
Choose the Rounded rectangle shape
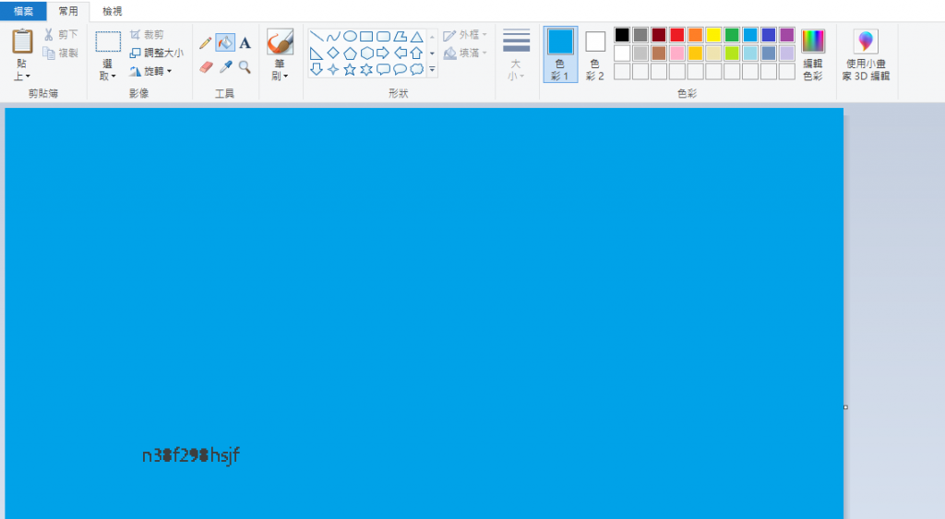(x=383, y=37)
